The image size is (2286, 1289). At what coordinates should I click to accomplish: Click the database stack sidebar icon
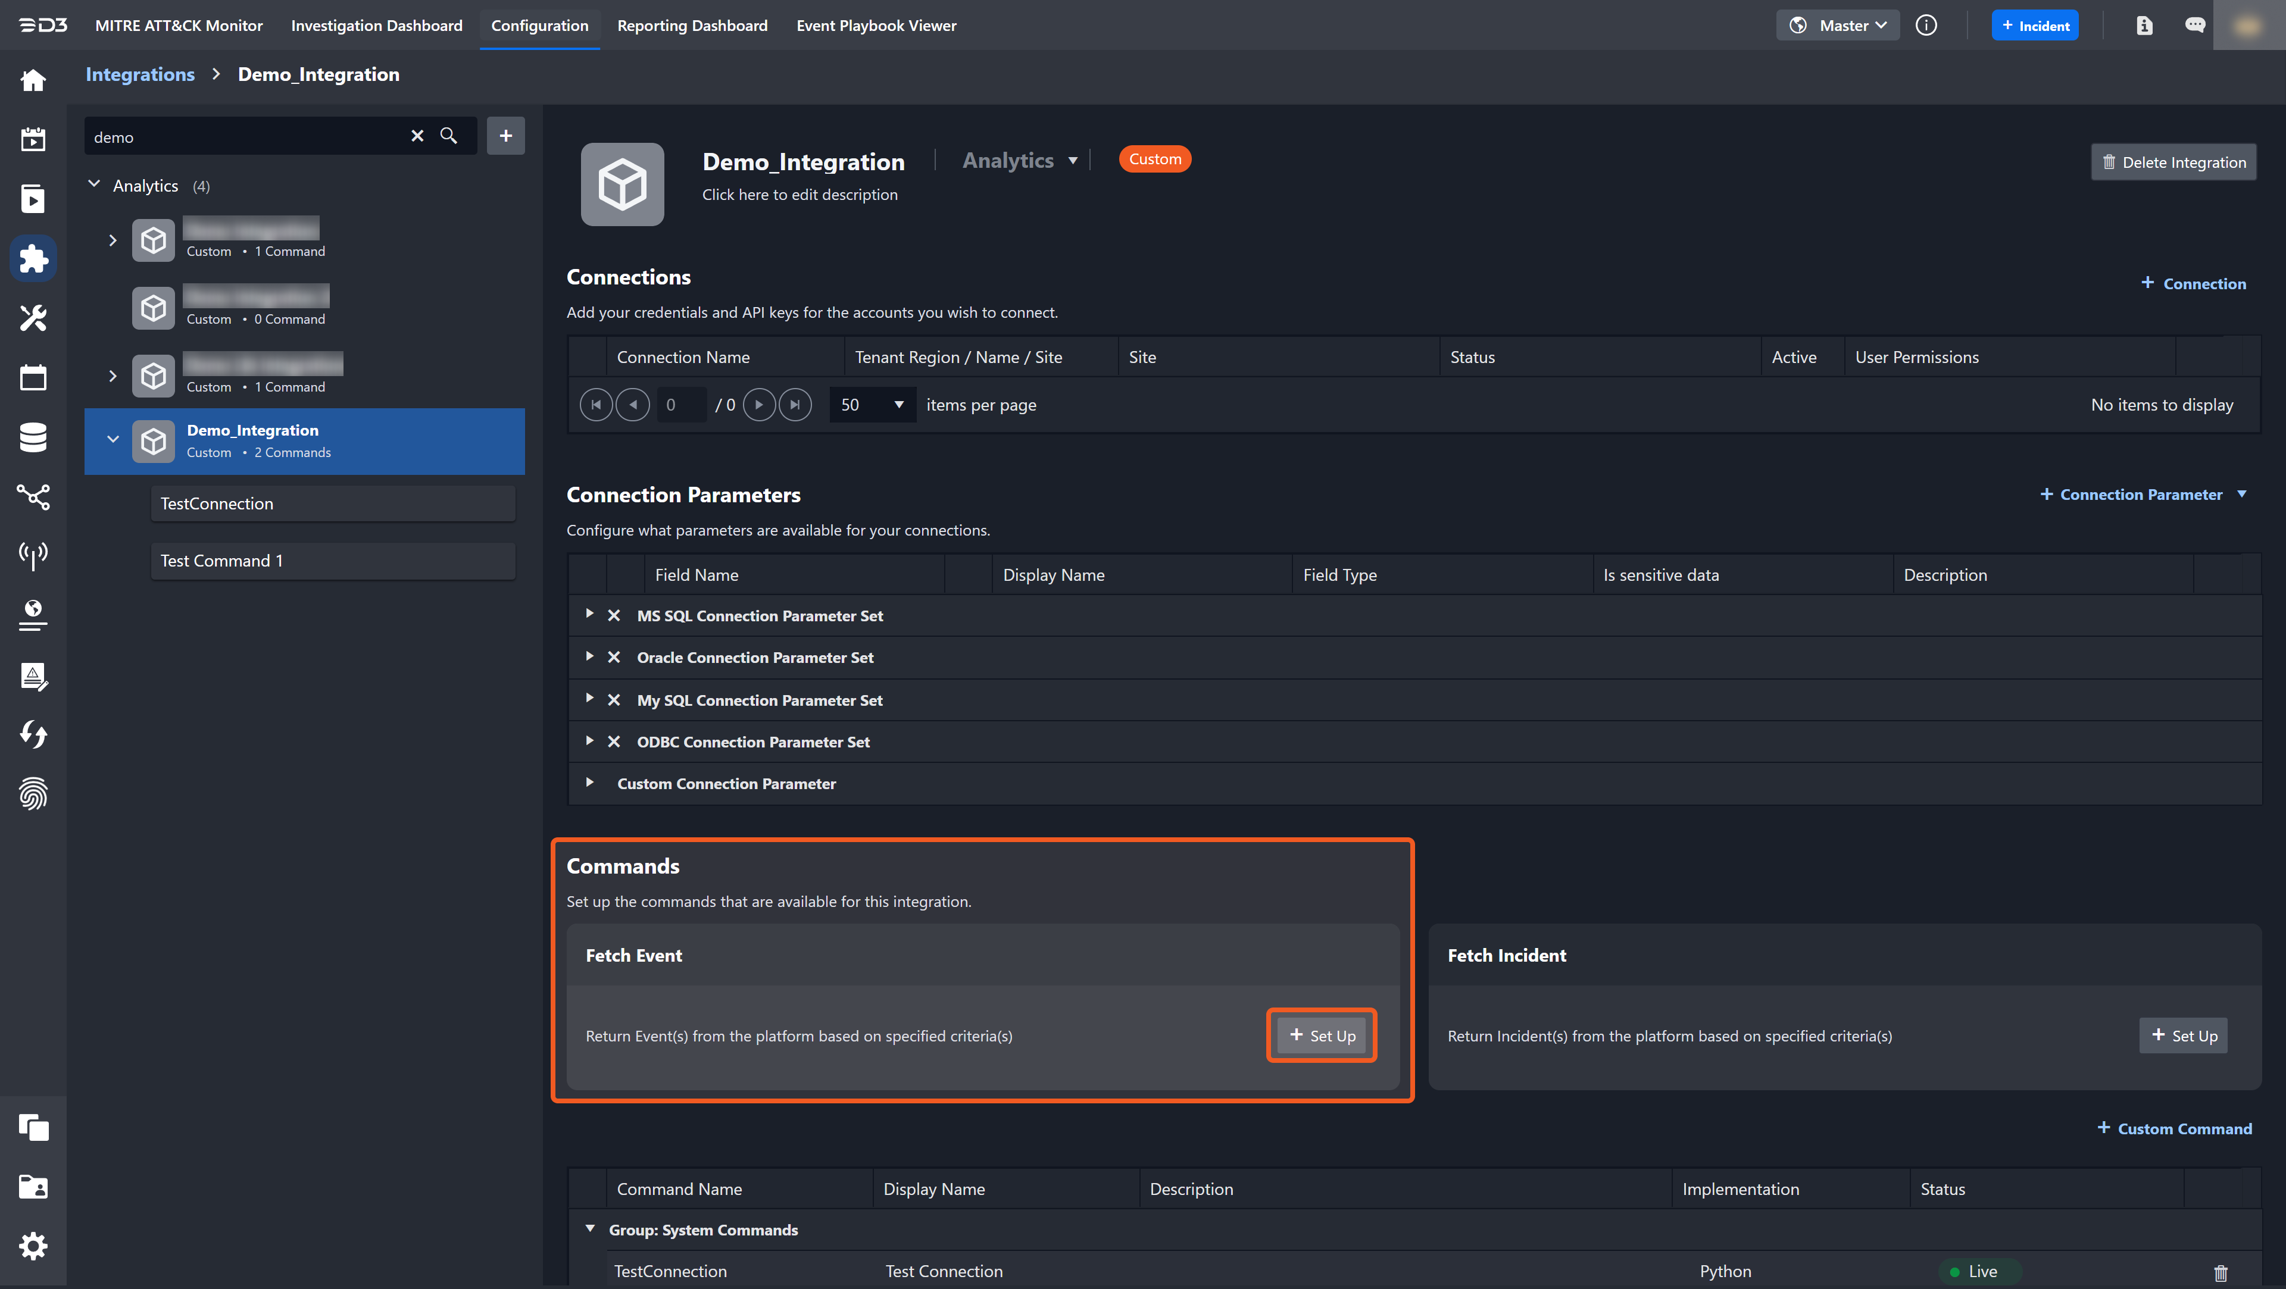(x=33, y=436)
